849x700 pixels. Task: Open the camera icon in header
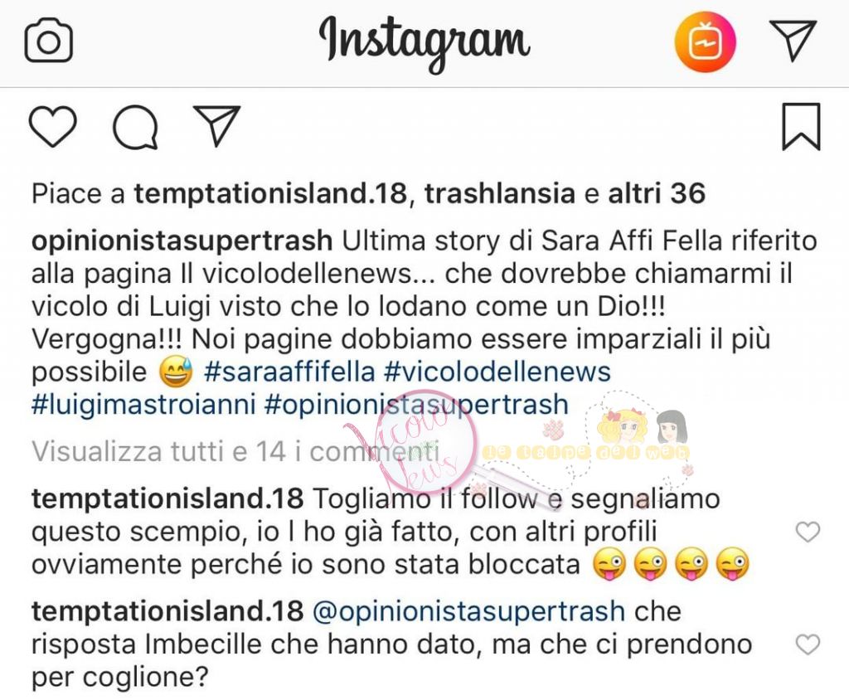point(49,41)
